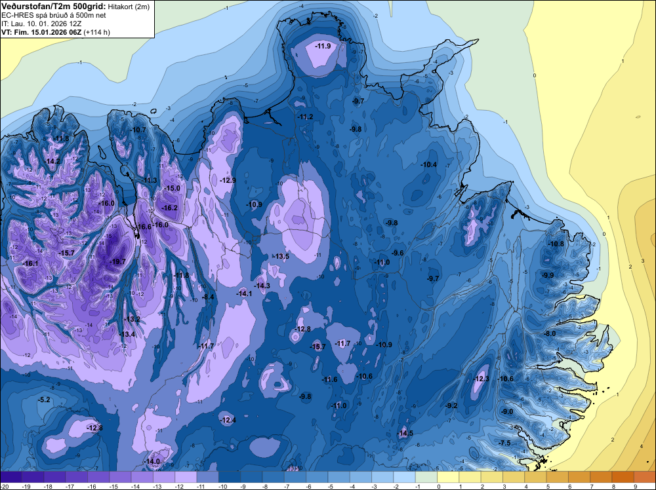Viewport: 656px width, 490px height.
Task: Select the -11.9 value on the northern peninsula
Action: 323,46
